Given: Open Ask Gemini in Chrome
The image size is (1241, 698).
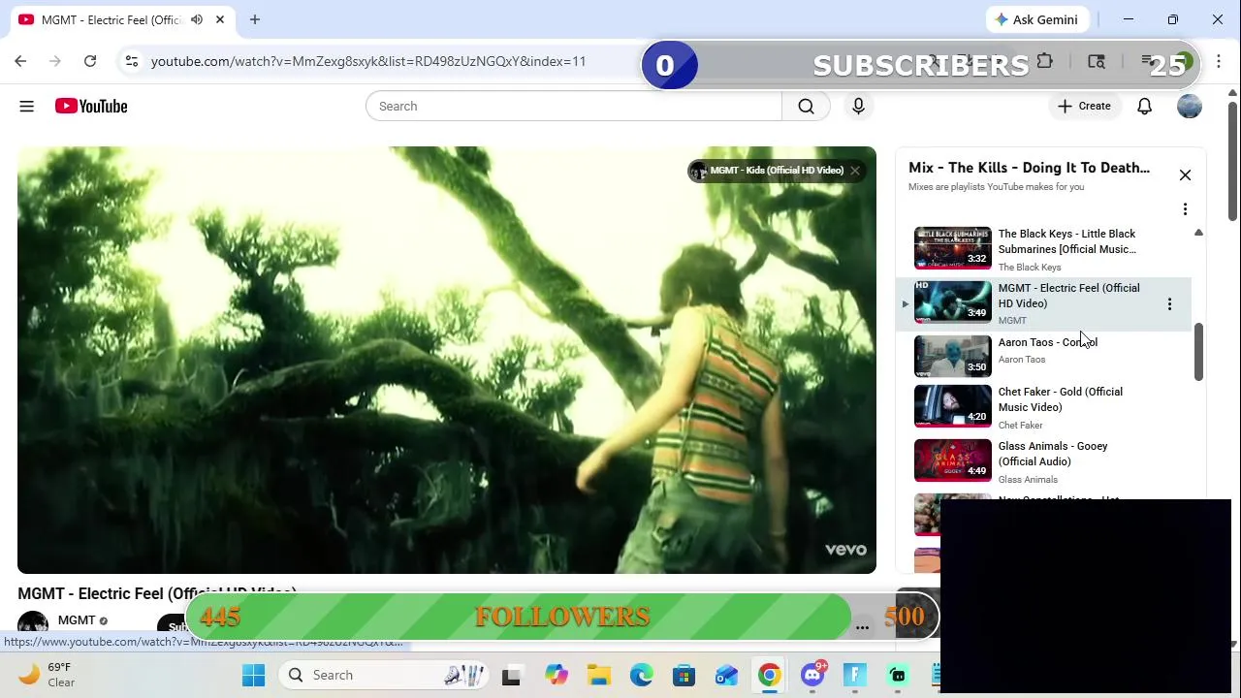Looking at the screenshot, I should pyautogui.click(x=1036, y=19).
